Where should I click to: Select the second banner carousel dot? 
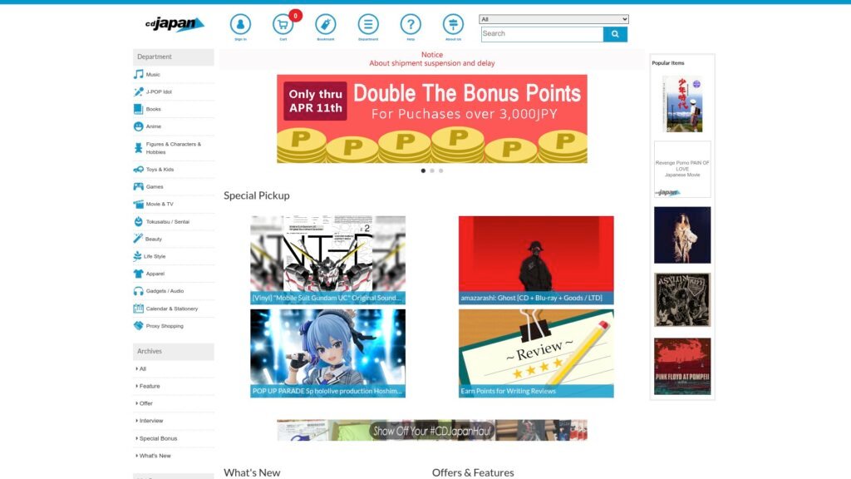[x=432, y=170]
